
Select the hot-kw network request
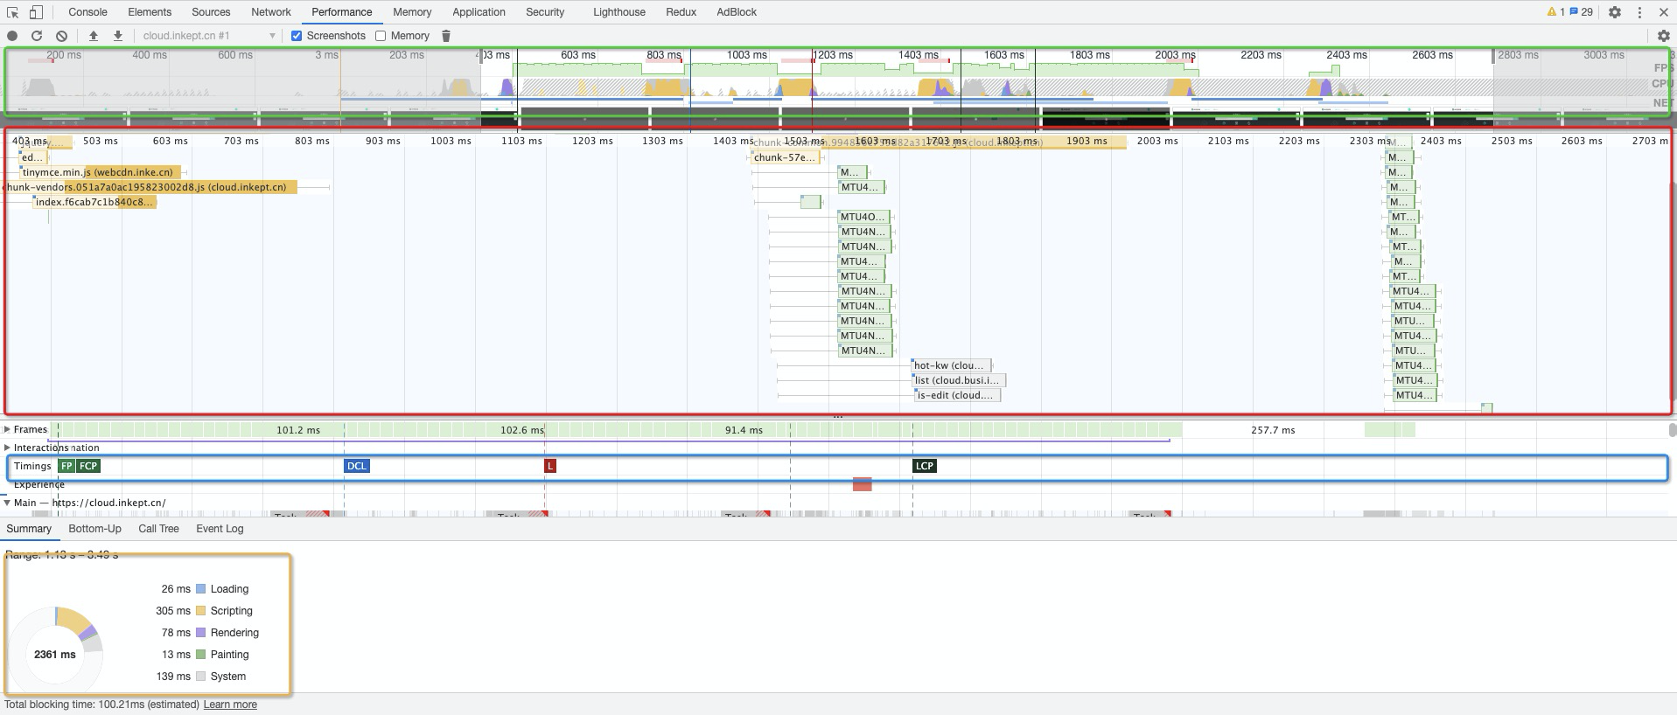(950, 365)
